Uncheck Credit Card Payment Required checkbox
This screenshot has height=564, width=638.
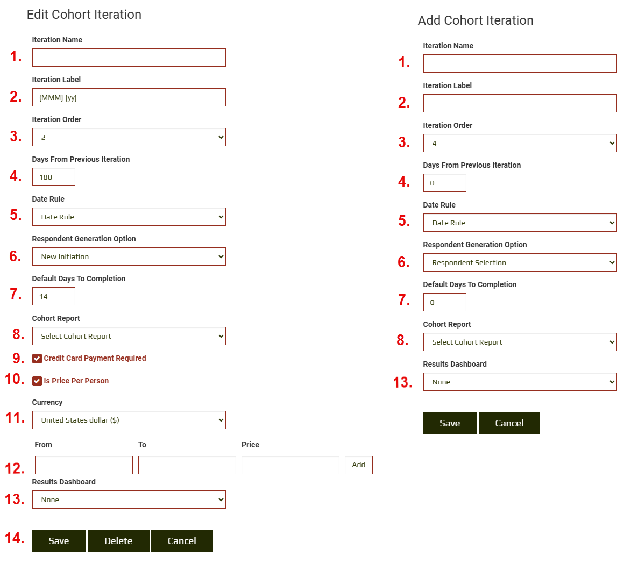click(37, 359)
